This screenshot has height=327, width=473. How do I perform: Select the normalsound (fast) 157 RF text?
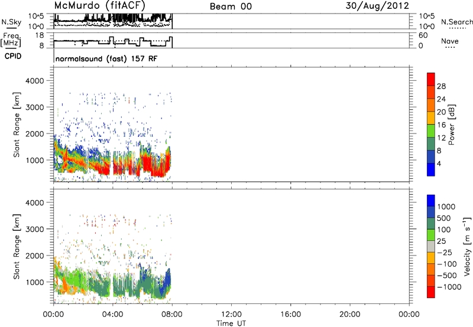click(x=106, y=58)
